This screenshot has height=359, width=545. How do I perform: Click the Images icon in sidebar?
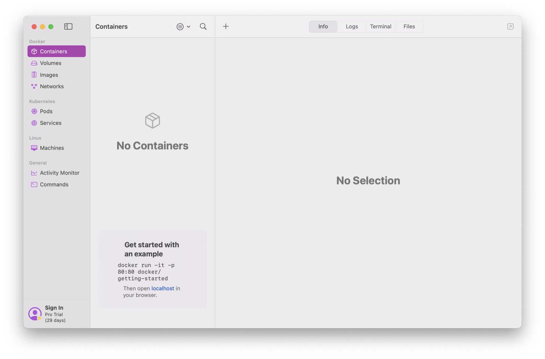point(34,75)
